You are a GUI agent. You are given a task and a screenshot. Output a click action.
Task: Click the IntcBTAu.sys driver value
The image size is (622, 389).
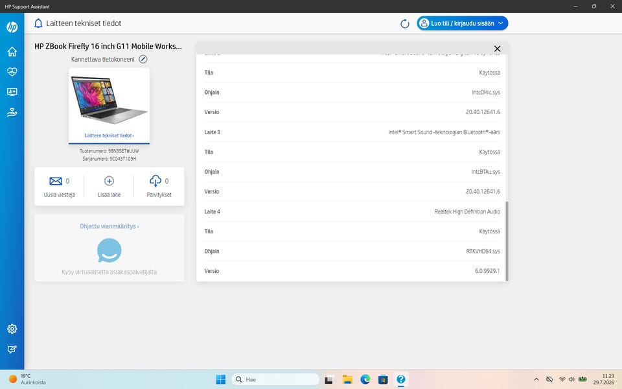tap(485, 172)
